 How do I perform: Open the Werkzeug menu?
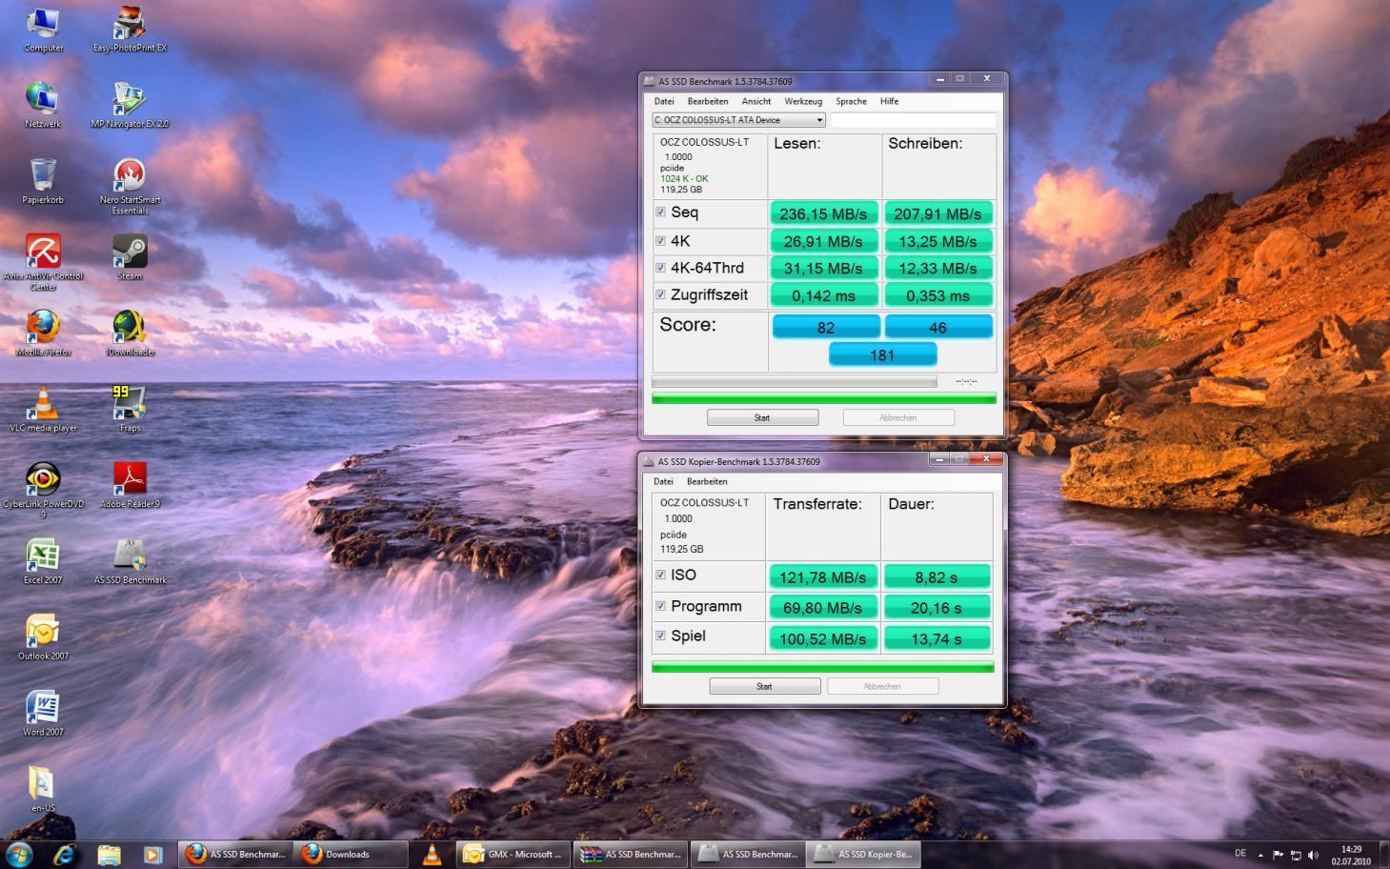[x=803, y=101]
